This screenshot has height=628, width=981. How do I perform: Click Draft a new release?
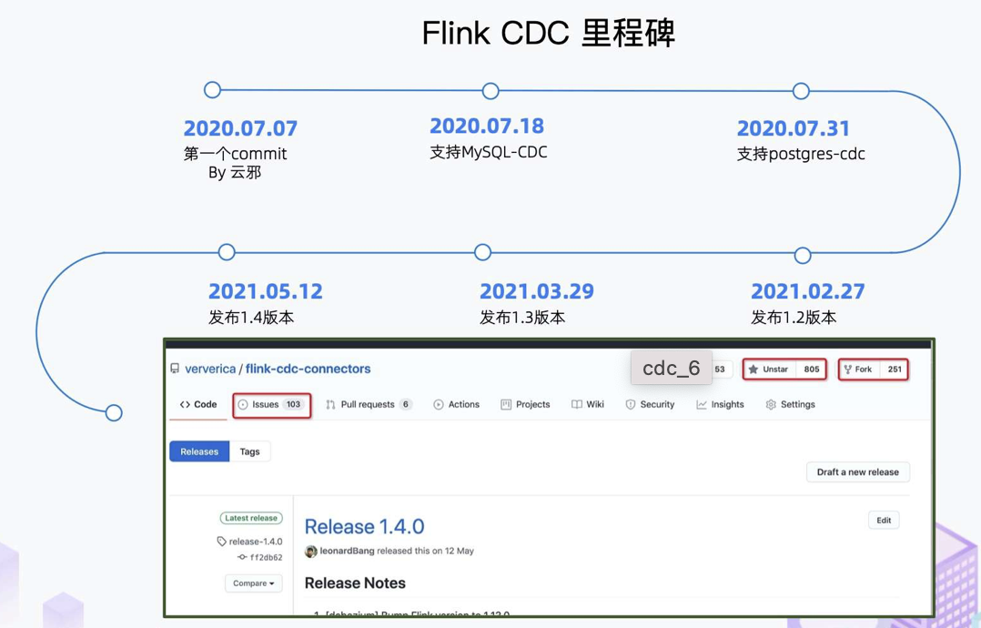pos(858,472)
